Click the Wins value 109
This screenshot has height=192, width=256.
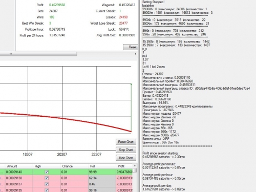52,17
